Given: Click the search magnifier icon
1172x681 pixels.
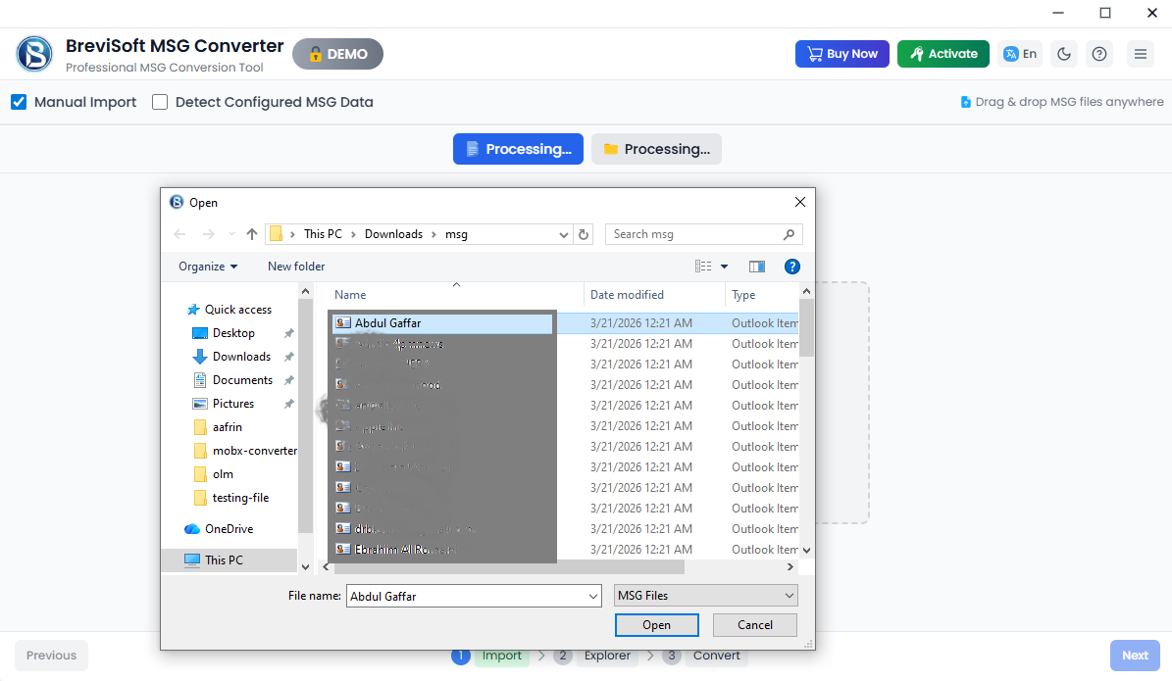Looking at the screenshot, I should pos(789,234).
